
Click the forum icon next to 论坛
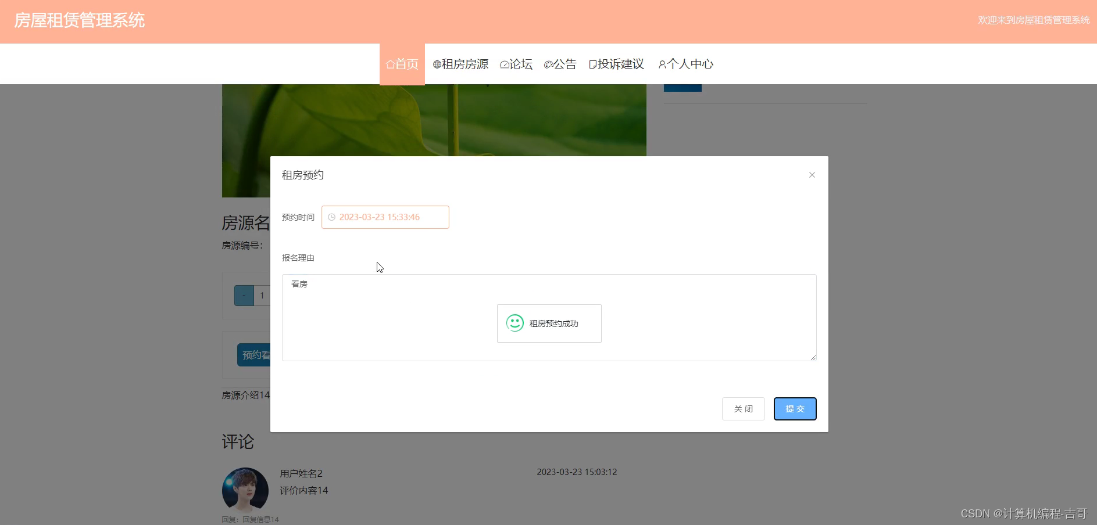point(505,64)
